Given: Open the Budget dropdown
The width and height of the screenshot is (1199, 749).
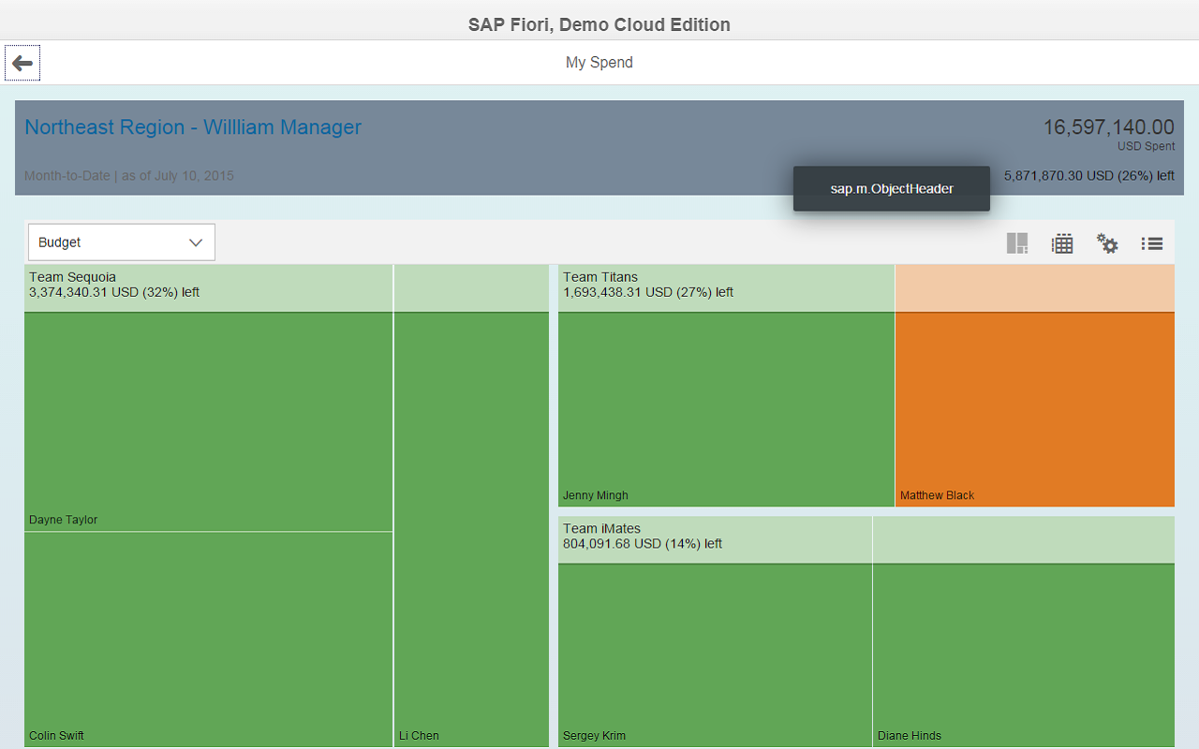Looking at the screenshot, I should [x=122, y=242].
